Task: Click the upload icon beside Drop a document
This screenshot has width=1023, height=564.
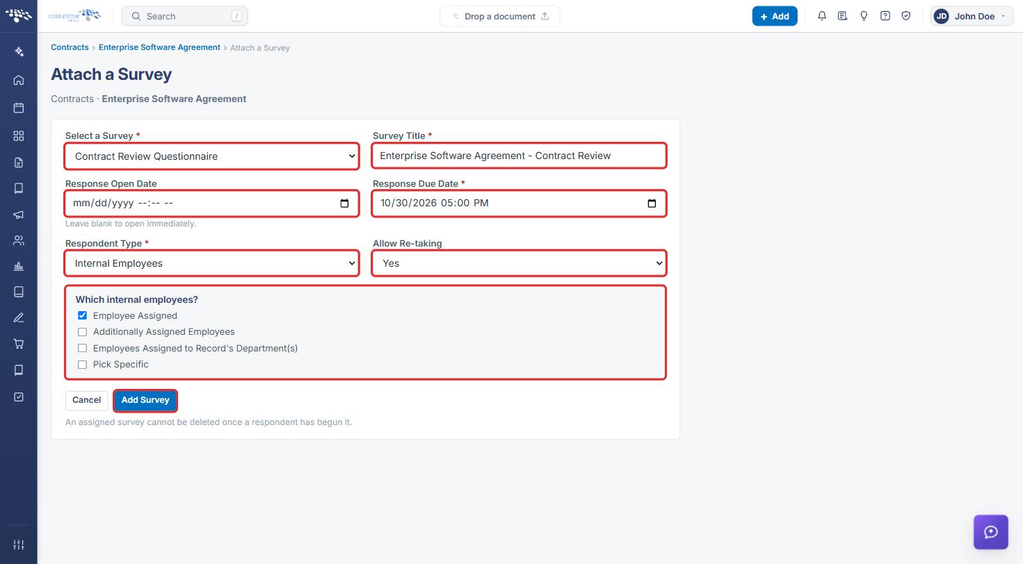Action: 545,16
